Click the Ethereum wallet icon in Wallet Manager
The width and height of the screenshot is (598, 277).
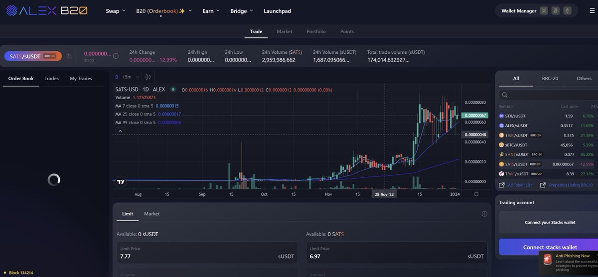[568, 11]
